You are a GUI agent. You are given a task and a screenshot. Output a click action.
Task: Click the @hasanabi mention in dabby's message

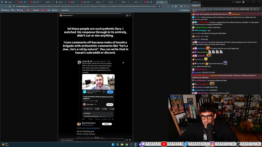coord(236,14)
